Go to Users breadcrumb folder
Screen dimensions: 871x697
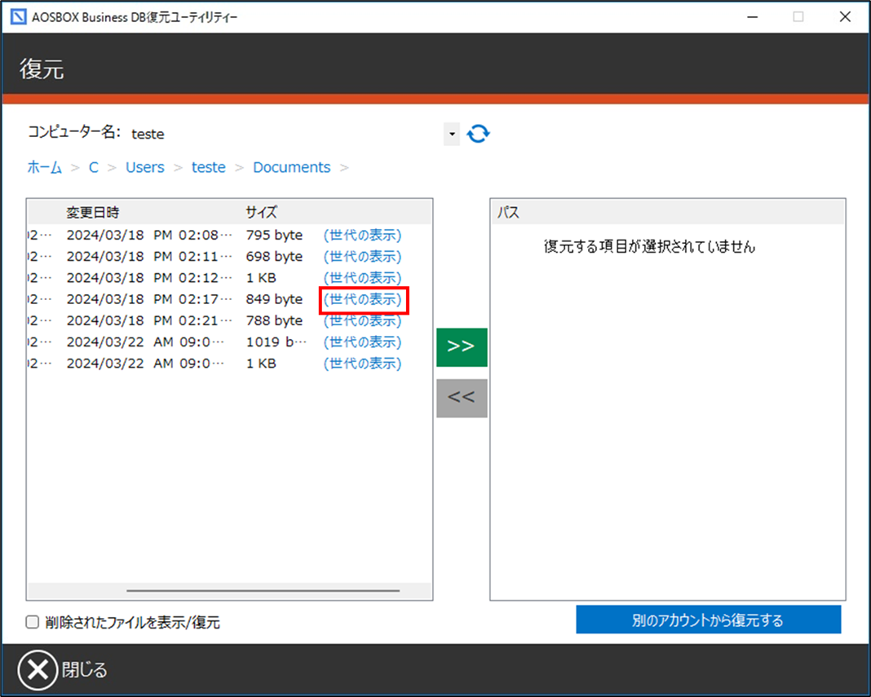click(x=145, y=167)
